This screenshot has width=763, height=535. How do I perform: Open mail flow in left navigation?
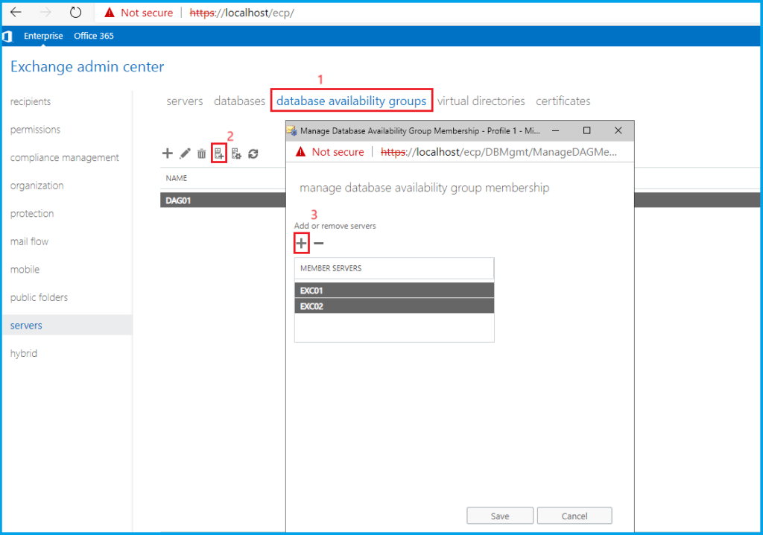[x=29, y=241]
